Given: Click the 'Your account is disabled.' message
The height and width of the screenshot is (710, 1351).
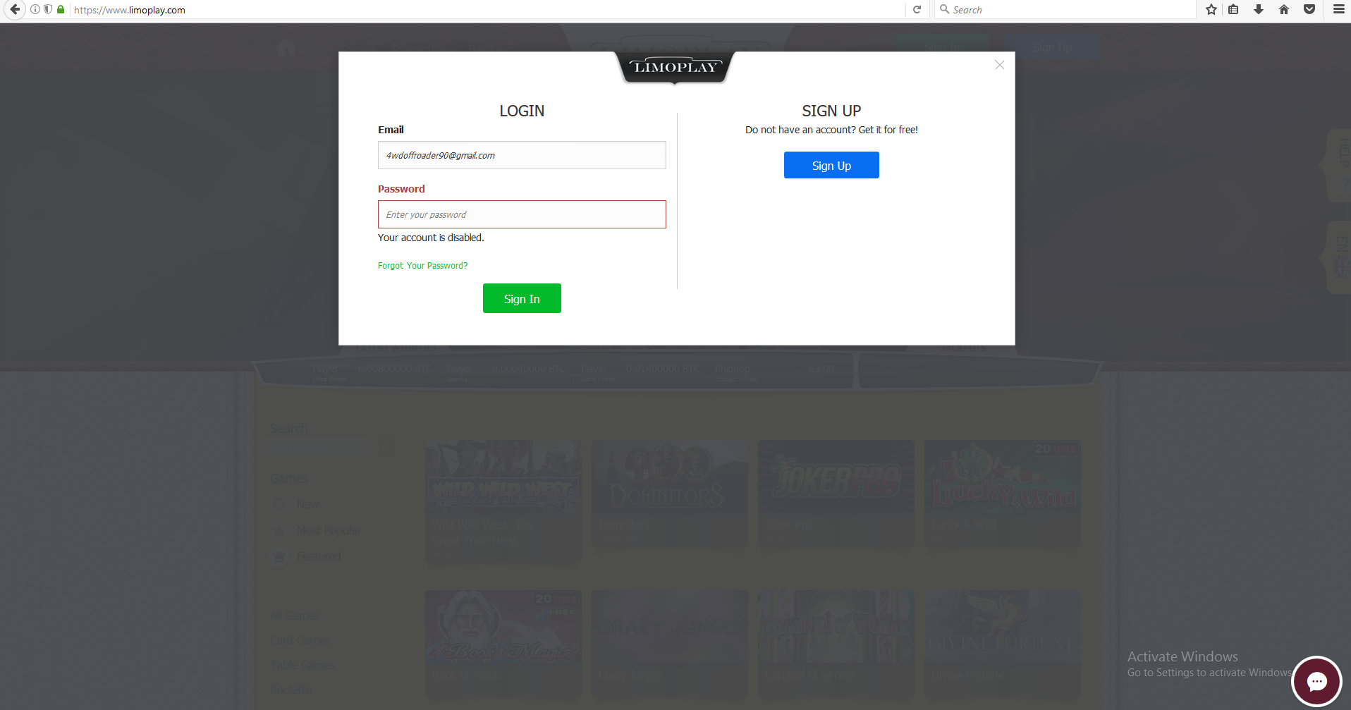Looking at the screenshot, I should [x=431, y=238].
